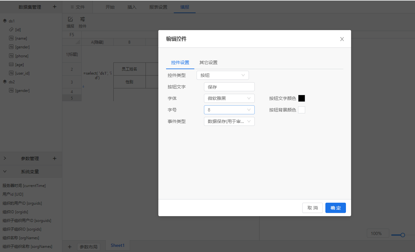Viewport: 415px width, 252px height.
Task: Select the 员工姓名 cell
Action: [x=129, y=69]
